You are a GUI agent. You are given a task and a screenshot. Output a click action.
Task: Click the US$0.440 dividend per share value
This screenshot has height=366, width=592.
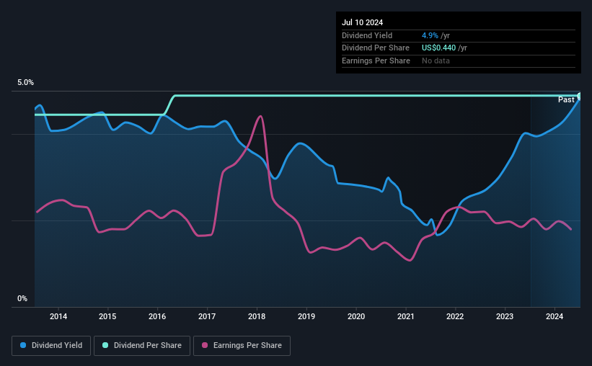click(438, 48)
